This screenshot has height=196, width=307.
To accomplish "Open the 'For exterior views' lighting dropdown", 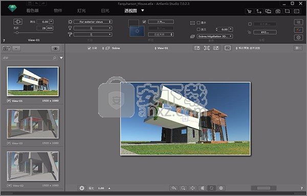I will [93, 21].
